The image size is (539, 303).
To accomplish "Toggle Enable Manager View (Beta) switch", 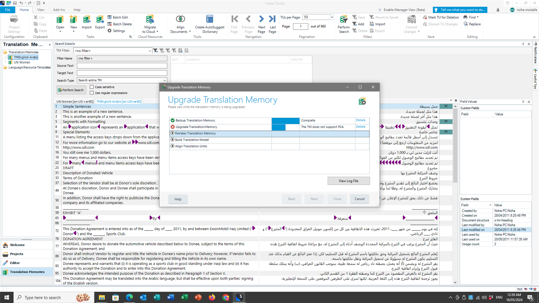I will pyautogui.click(x=379, y=10).
